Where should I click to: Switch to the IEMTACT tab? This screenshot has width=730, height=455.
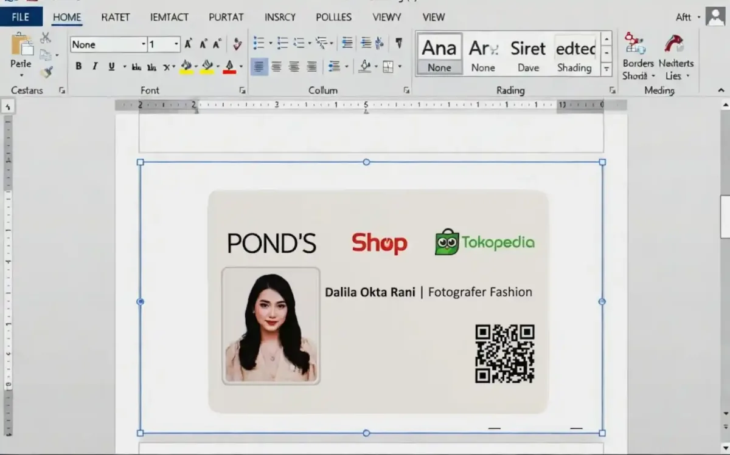[169, 17]
